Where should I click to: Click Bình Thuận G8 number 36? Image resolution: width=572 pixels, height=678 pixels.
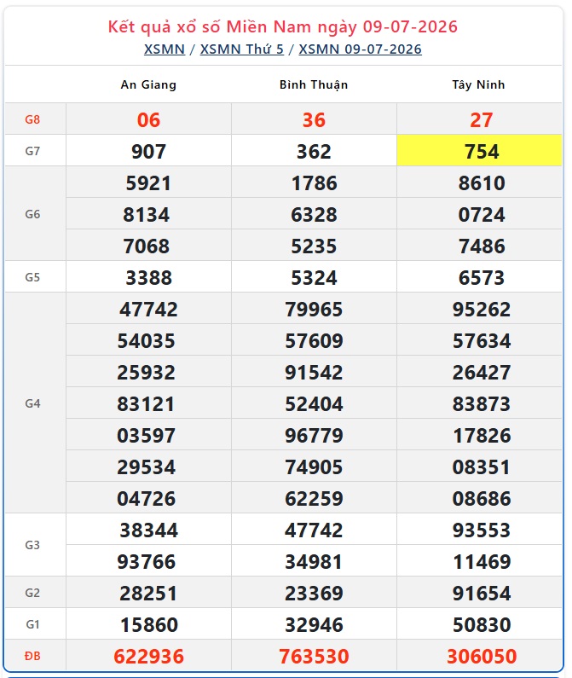[314, 119]
